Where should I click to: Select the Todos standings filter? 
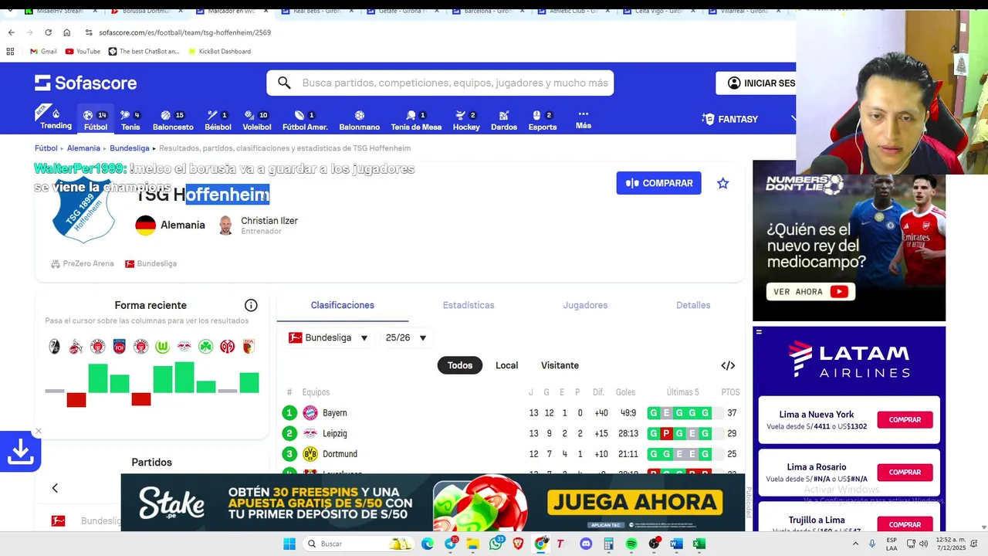click(459, 365)
